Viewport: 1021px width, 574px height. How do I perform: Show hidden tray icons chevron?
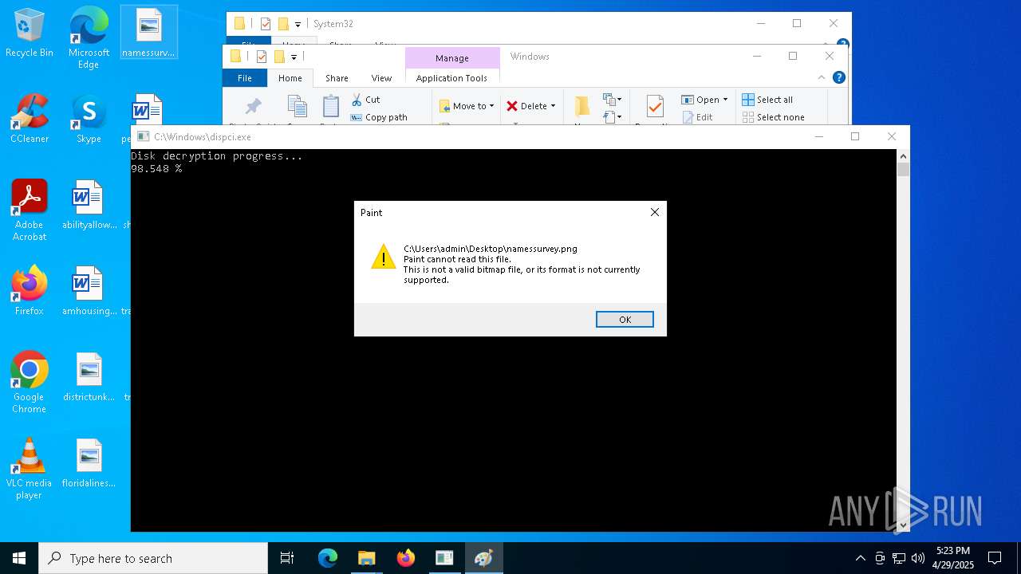coord(860,558)
